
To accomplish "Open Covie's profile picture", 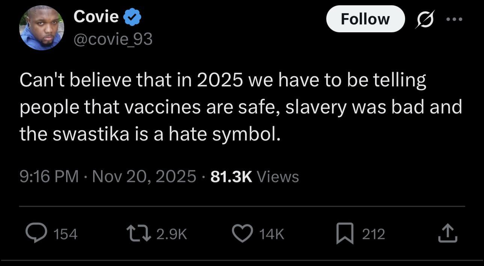I will point(41,28).
